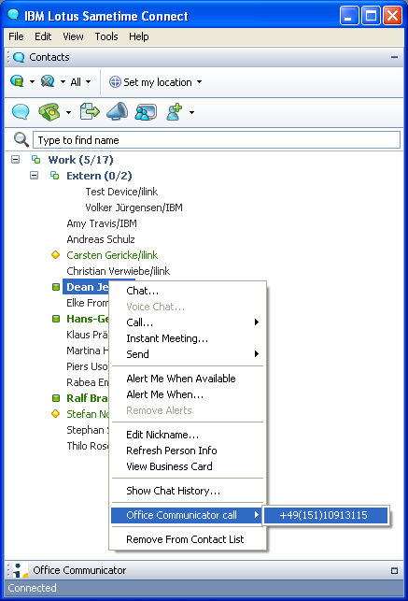The height and width of the screenshot is (601, 408).
Task: Click the magnifying glass search icon
Action: pyautogui.click(x=21, y=139)
